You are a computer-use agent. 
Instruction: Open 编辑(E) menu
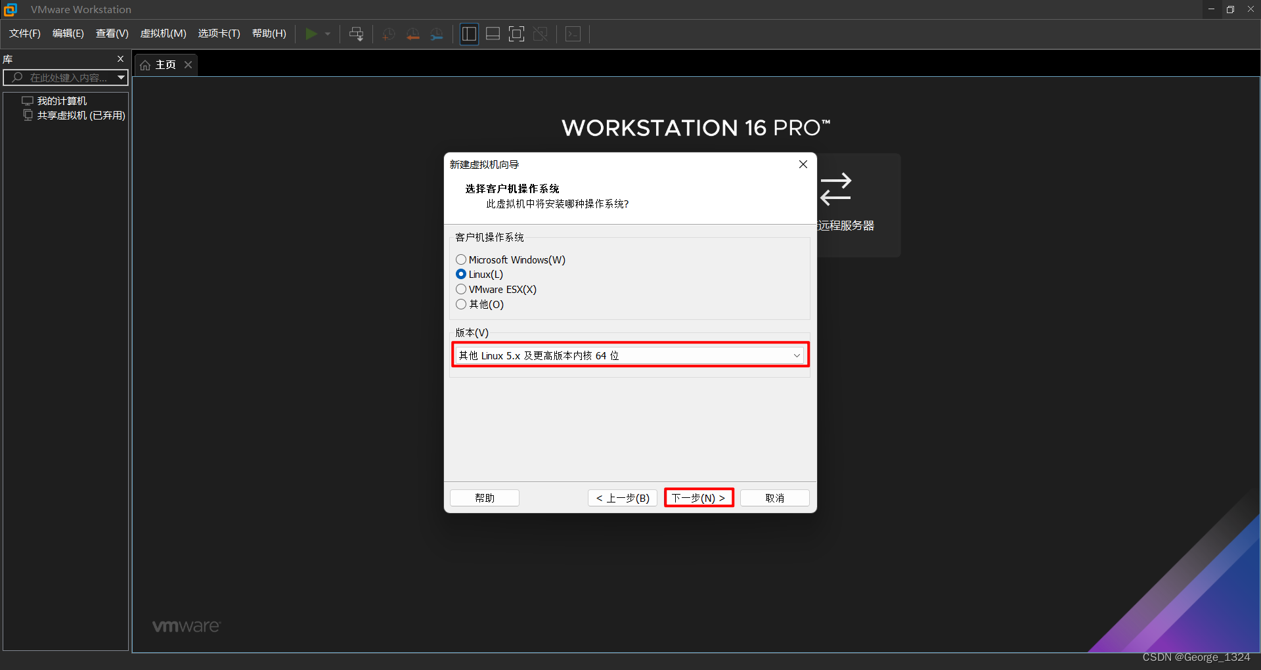68,33
